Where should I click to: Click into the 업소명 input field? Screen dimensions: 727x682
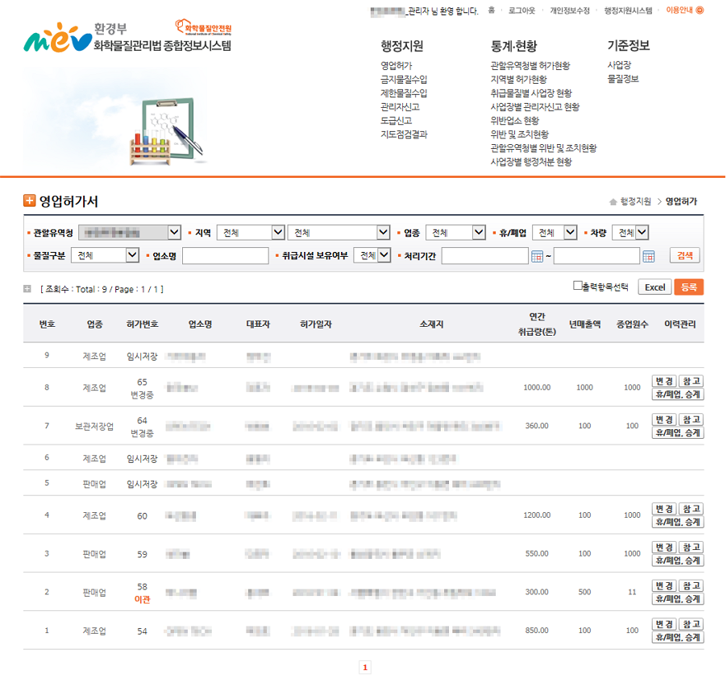[226, 255]
